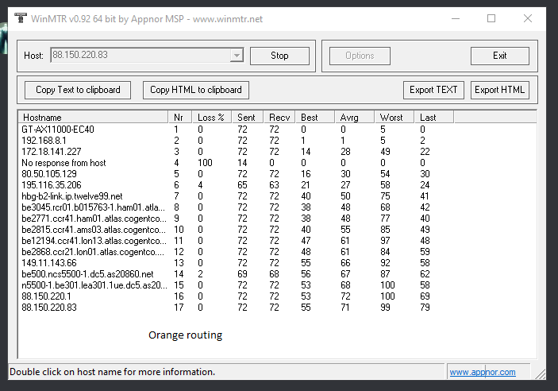558x391 pixels.
Task: Click the Hostname column header
Action: click(94, 118)
